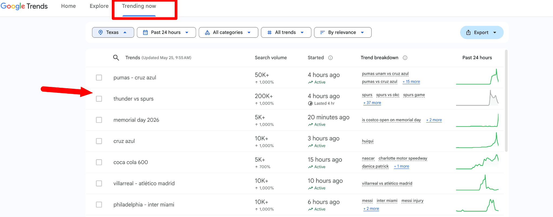Viewport: 553px width, 217px height.
Task: Open the memorial day 2026 sparkline chart
Action: click(x=477, y=120)
